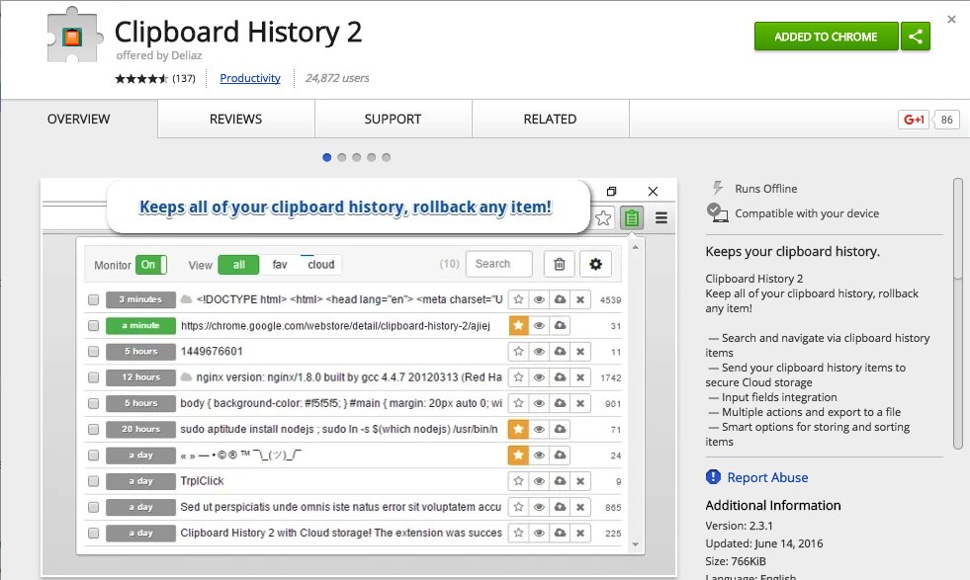
Task: Delete the nginx version clipboard item
Action: coord(580,377)
